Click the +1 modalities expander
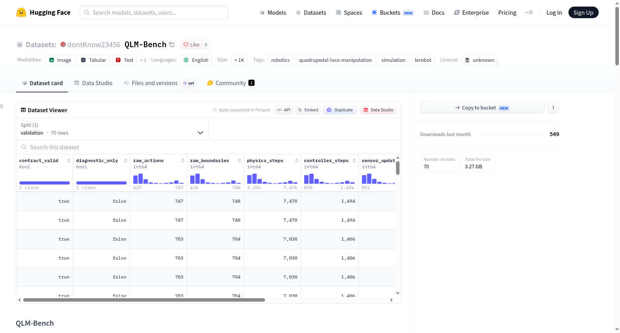 [x=143, y=60]
